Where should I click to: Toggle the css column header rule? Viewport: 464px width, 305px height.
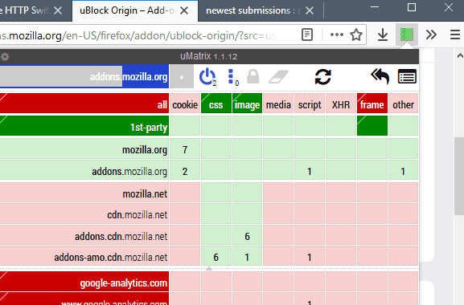pos(216,104)
